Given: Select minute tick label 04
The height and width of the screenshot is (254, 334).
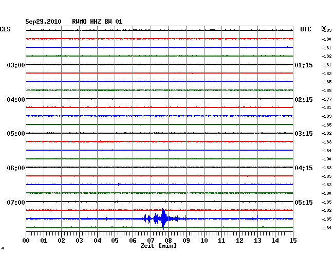Looking at the screenshot, I should (x=97, y=241).
